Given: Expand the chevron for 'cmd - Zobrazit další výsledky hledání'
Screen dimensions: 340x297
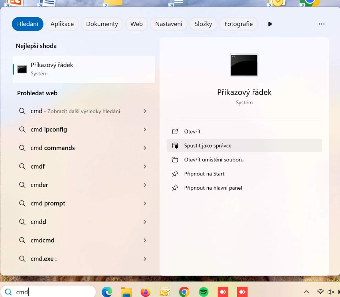Looking at the screenshot, I should point(145,111).
